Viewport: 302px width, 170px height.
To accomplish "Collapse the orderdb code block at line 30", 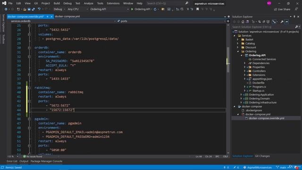I will pos(29,48).
